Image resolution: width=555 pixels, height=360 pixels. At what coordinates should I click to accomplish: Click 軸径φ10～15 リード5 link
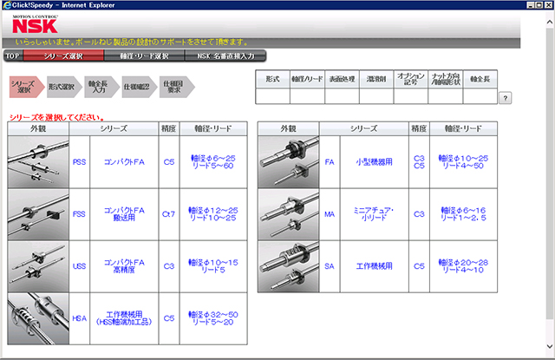(x=213, y=266)
